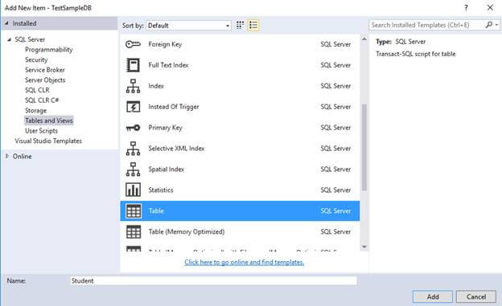
Task: Click the Spatial Index icon
Action: (x=133, y=169)
